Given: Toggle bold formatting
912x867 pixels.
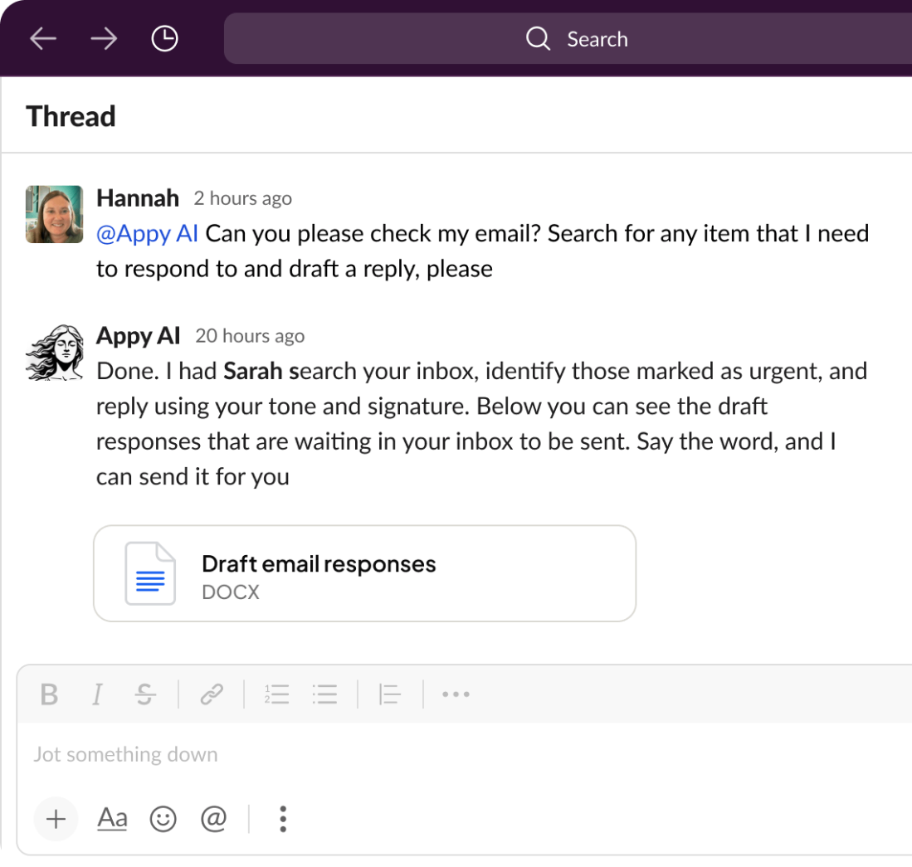Looking at the screenshot, I should tap(50, 694).
